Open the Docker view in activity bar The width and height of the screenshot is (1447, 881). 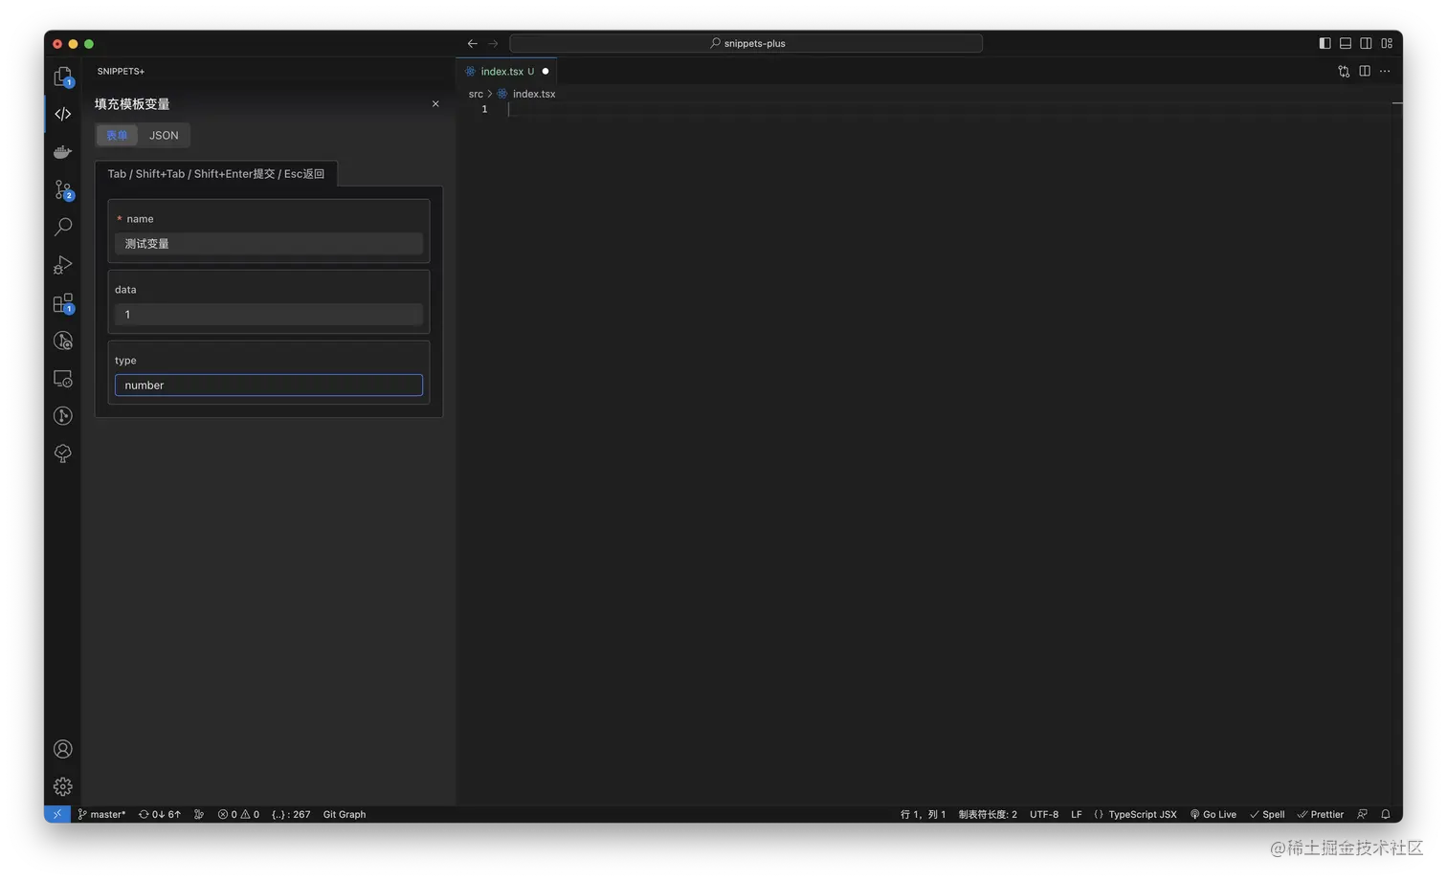point(63,152)
